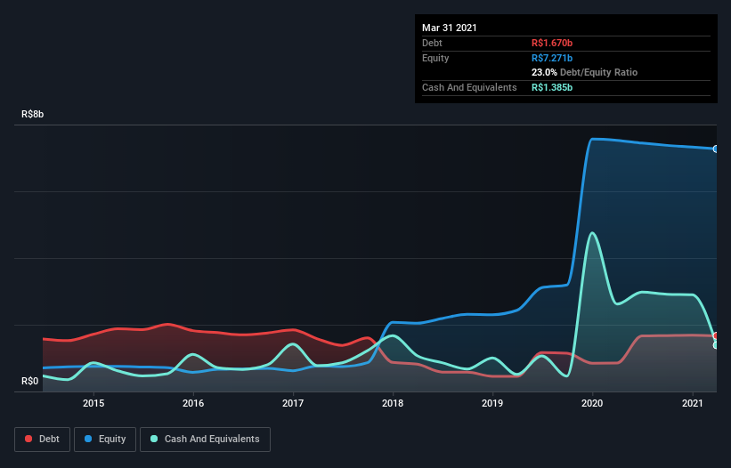The height and width of the screenshot is (468, 731).
Task: Toggle the Debt legend button
Action: pos(42,440)
